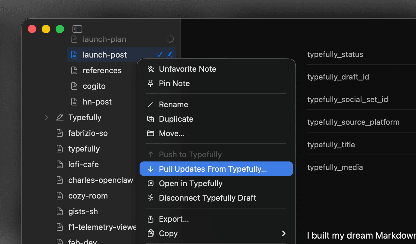
Task: Click the document icon beside cozy-room
Action: click(60, 196)
